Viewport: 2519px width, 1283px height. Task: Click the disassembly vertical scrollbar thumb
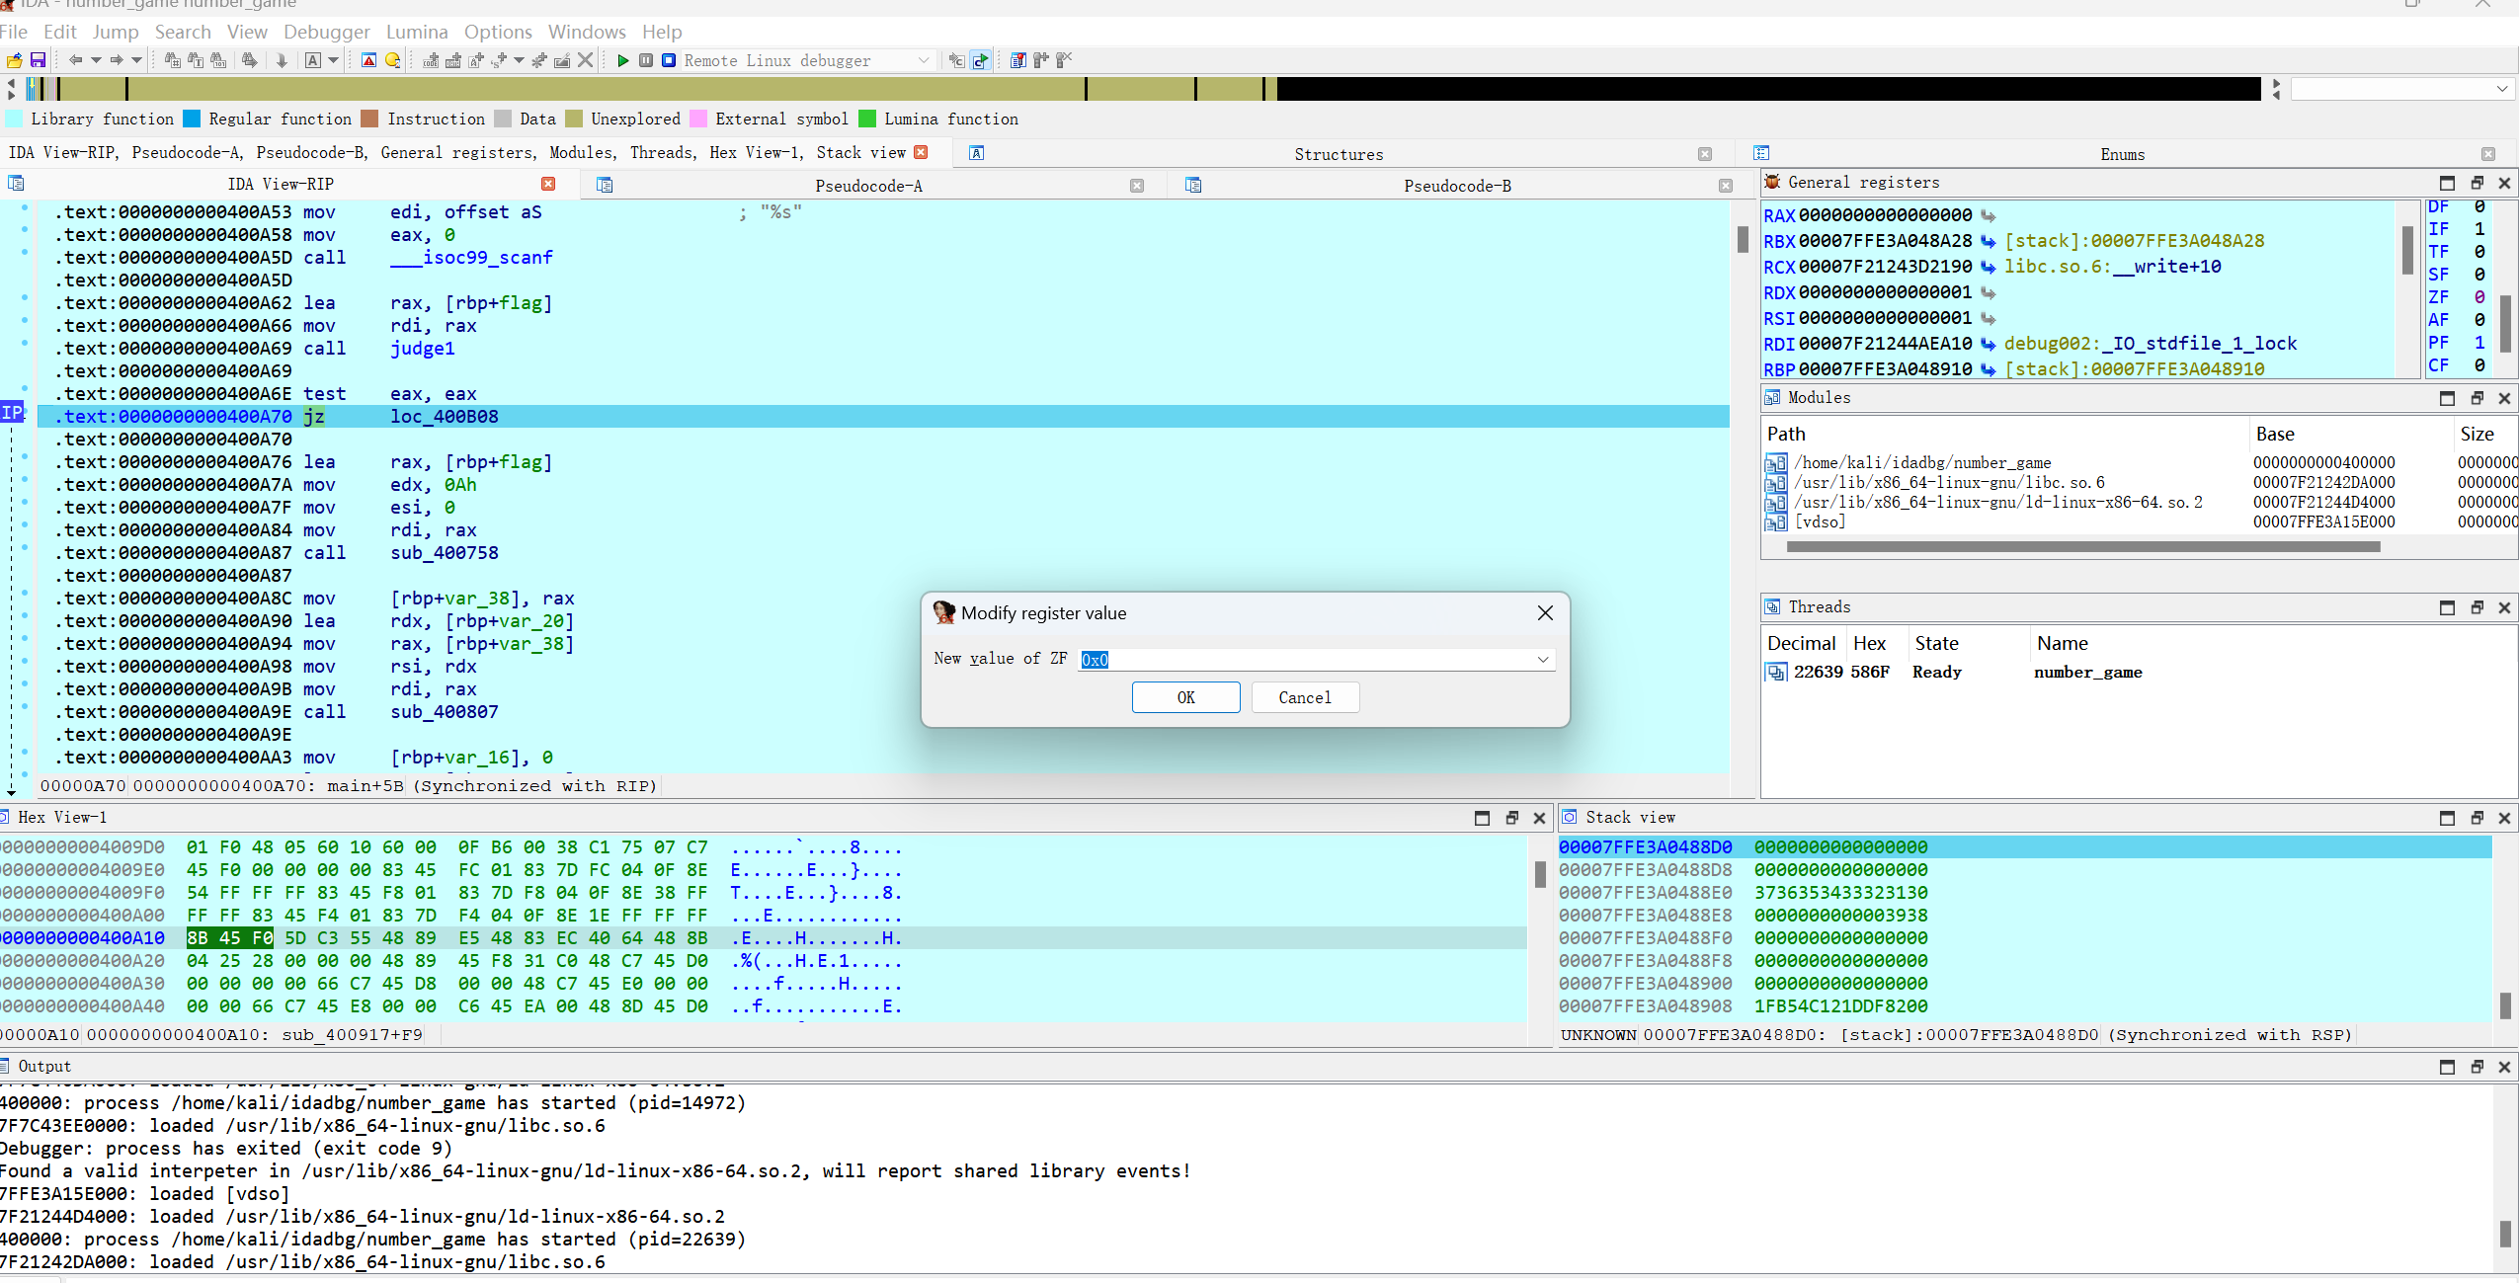tap(1743, 239)
